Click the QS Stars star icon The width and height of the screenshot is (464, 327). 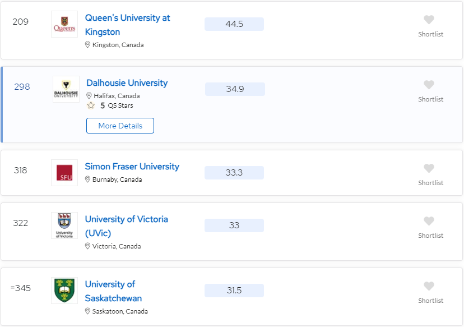pos(91,105)
